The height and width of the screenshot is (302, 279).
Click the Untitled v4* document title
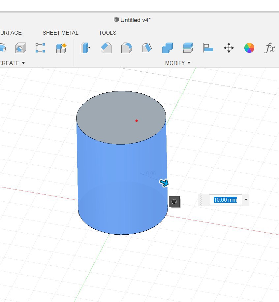point(136,20)
